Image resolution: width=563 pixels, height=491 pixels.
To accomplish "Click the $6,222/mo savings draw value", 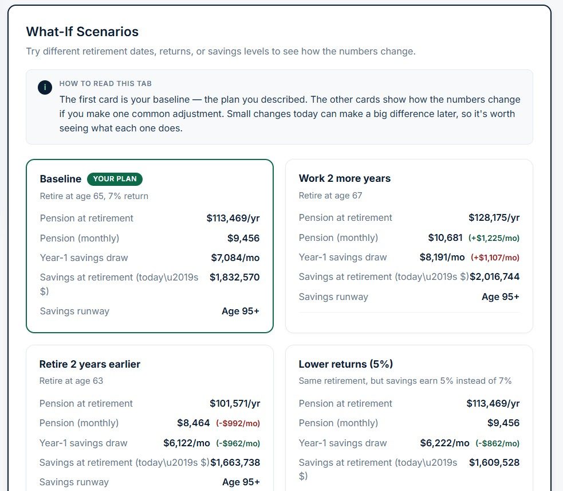I will pyautogui.click(x=445, y=443).
